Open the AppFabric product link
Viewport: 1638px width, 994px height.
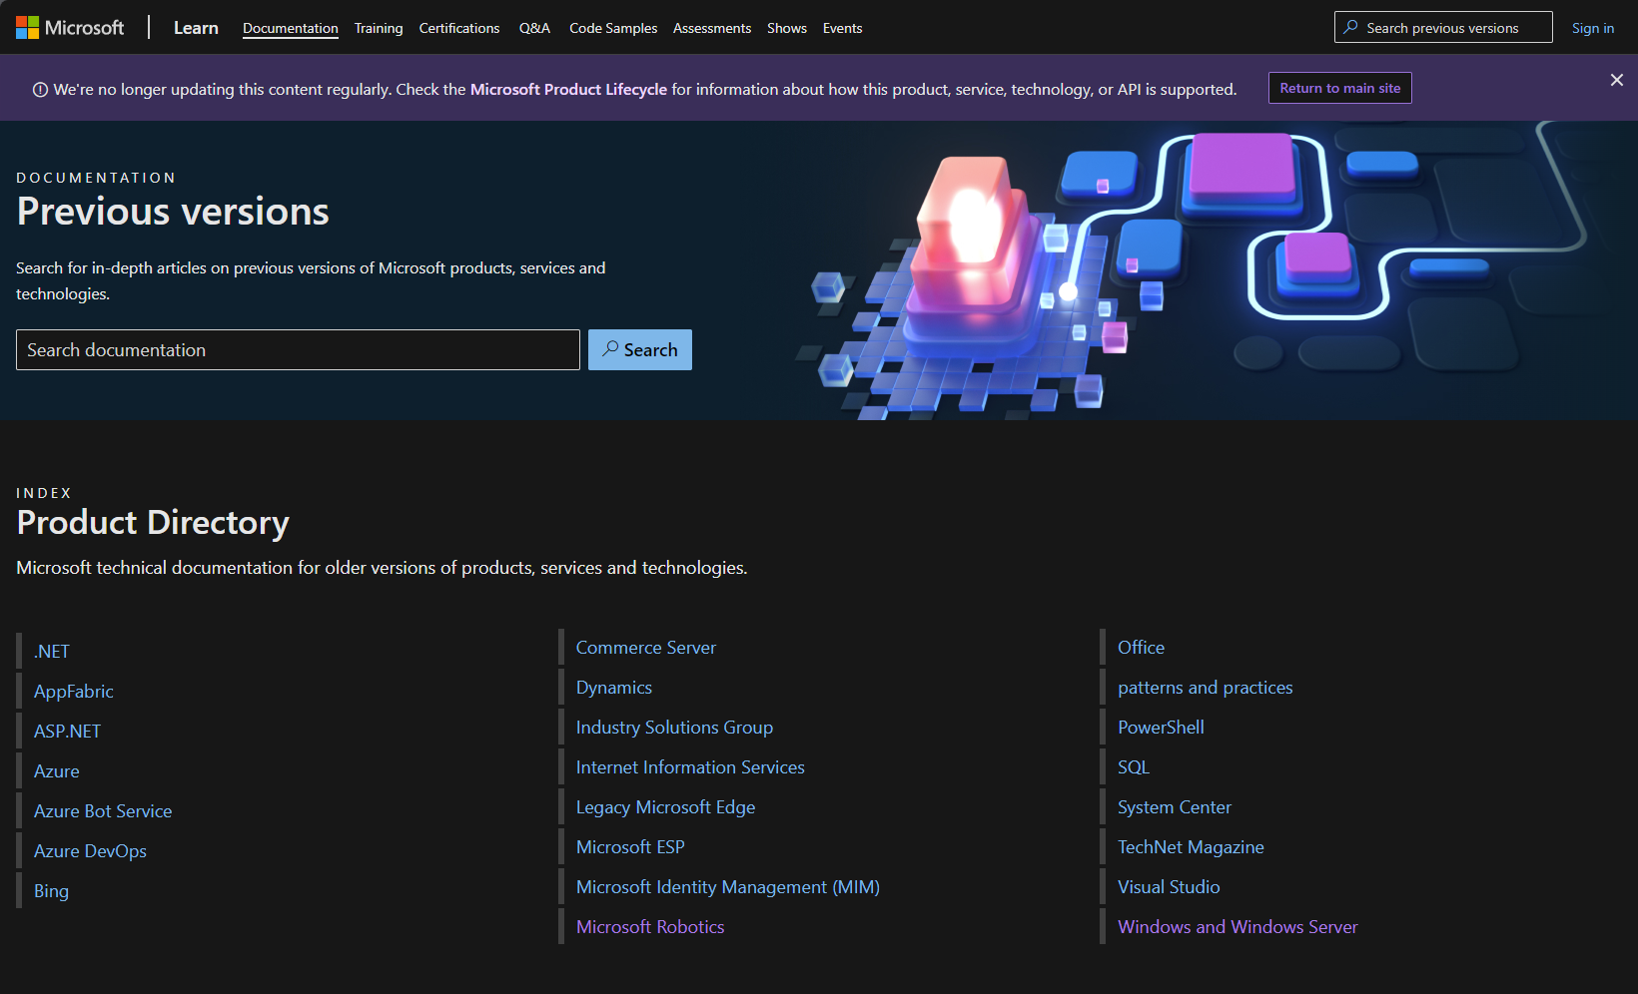[x=74, y=692]
